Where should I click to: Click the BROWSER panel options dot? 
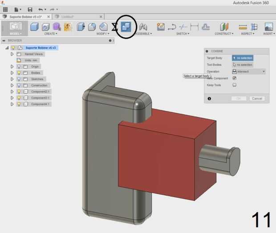110,40
